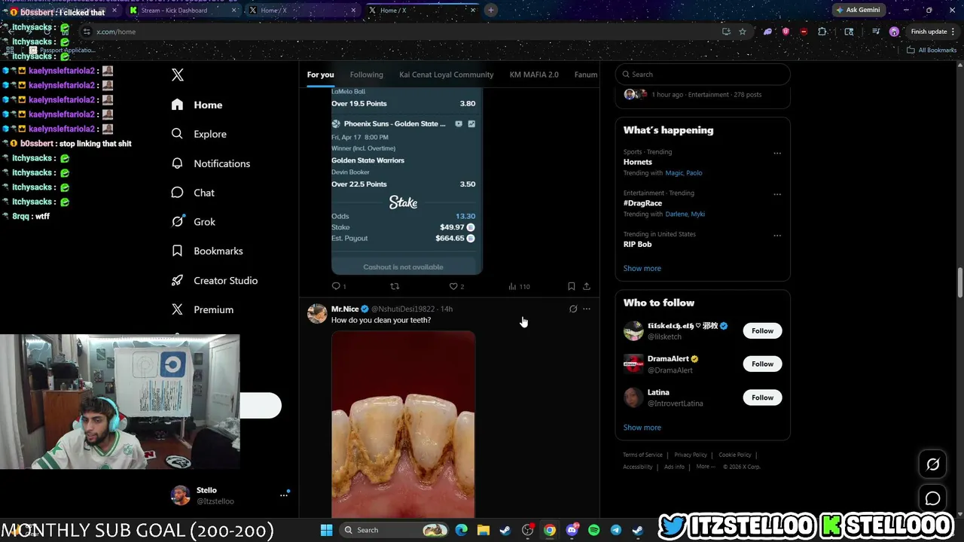This screenshot has height=542, width=964.
Task: Open the All Bookmarks folder
Action: (932, 50)
